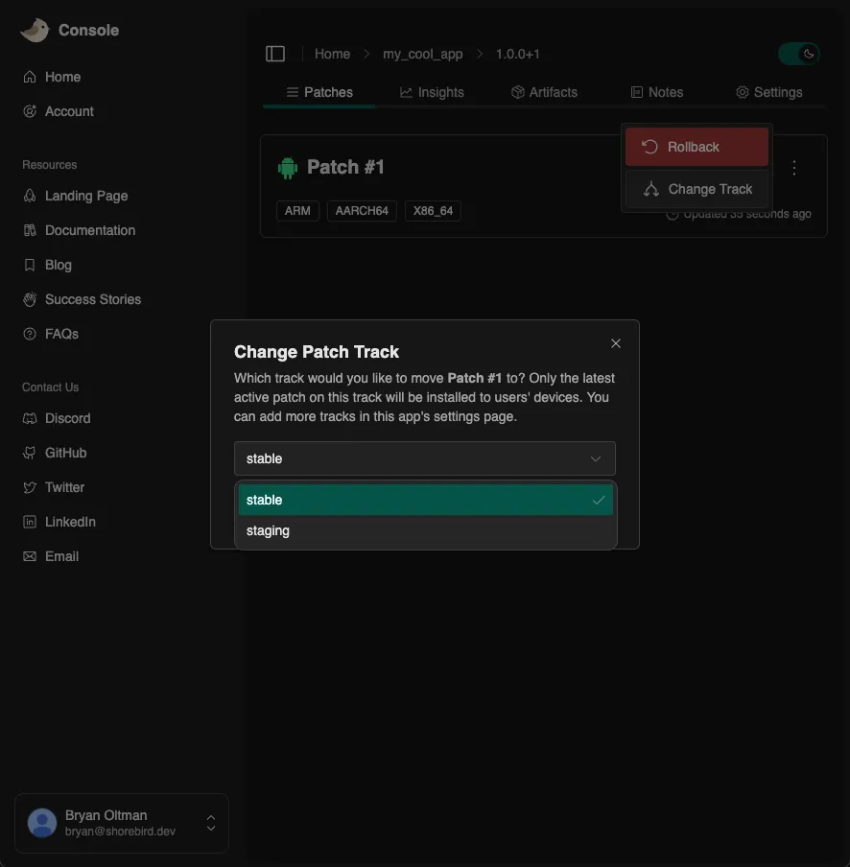Click the Shorebird bird logo in the sidebar
Screen dimensions: 850x867
coord(35,30)
